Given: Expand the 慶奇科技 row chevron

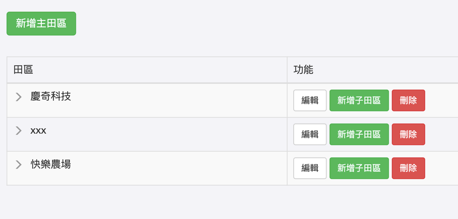Looking at the screenshot, I should tap(19, 97).
